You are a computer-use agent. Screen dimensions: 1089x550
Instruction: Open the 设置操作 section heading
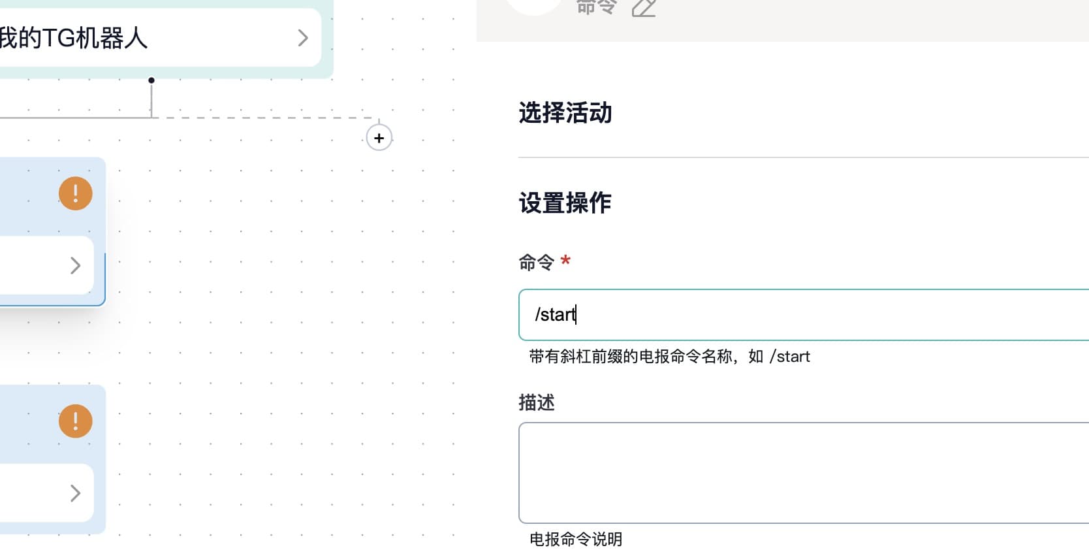point(565,203)
